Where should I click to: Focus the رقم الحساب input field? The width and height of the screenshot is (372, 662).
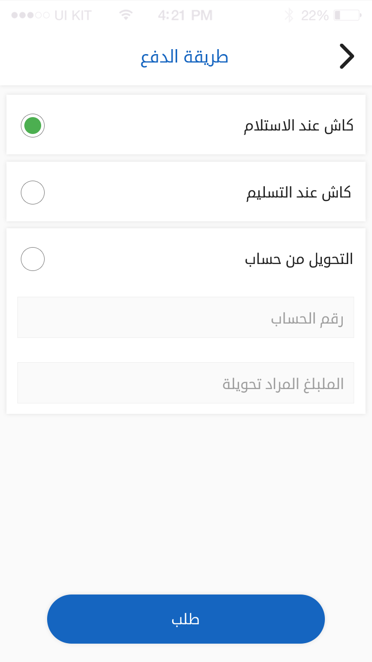(x=186, y=318)
